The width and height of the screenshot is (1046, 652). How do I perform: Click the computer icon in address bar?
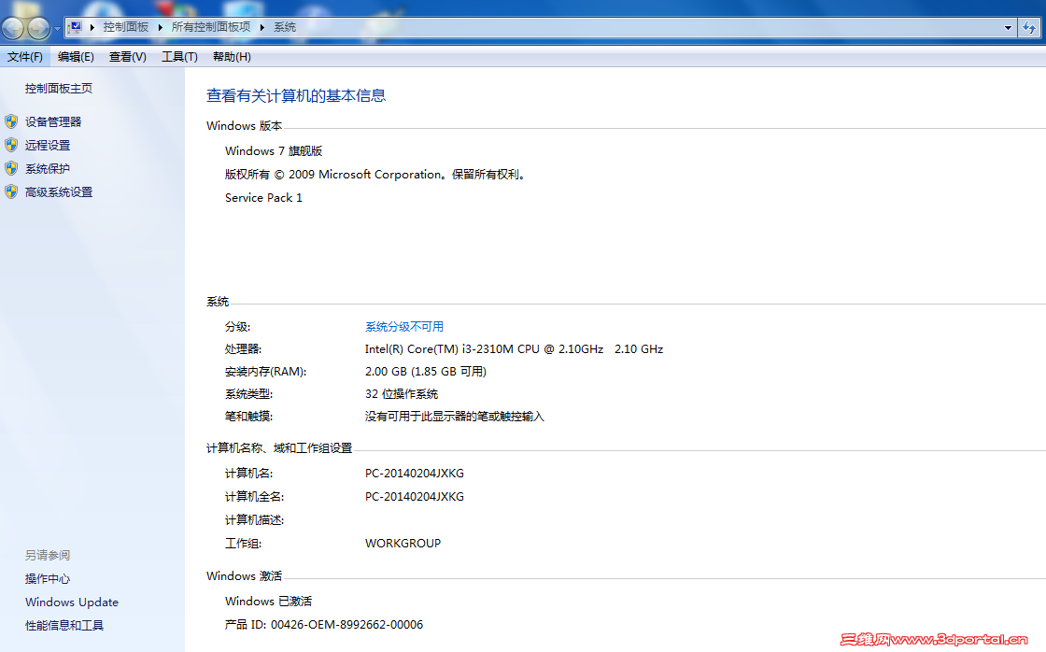pos(76,27)
